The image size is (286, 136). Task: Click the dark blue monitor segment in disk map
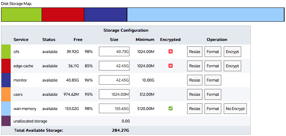coord(105,15)
